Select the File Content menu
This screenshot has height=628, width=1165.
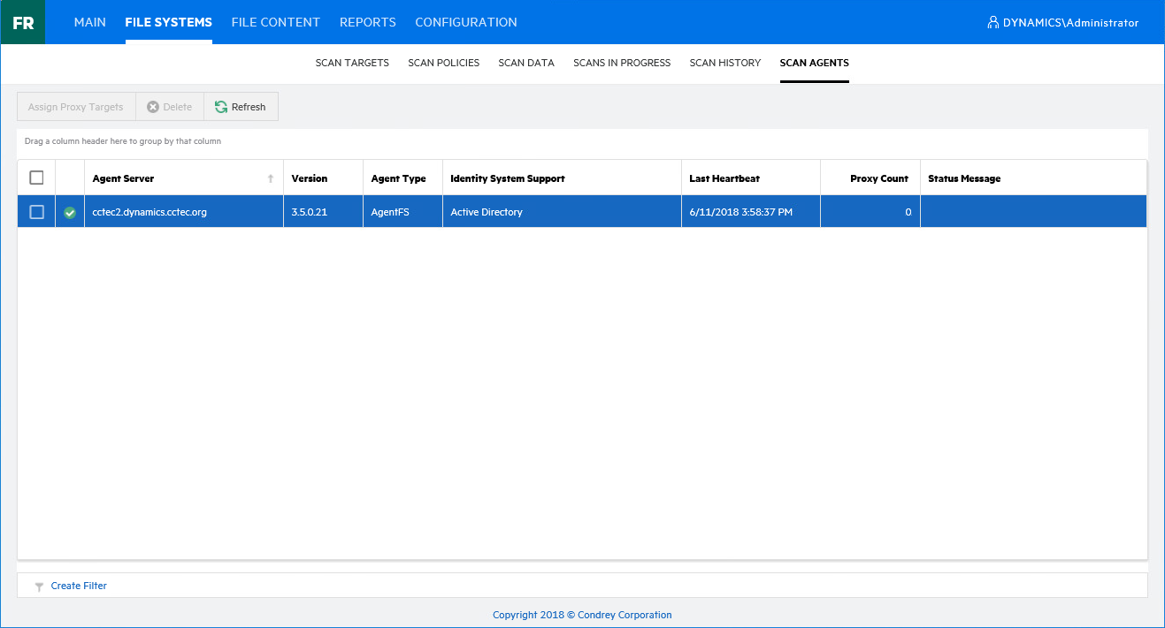coord(275,22)
